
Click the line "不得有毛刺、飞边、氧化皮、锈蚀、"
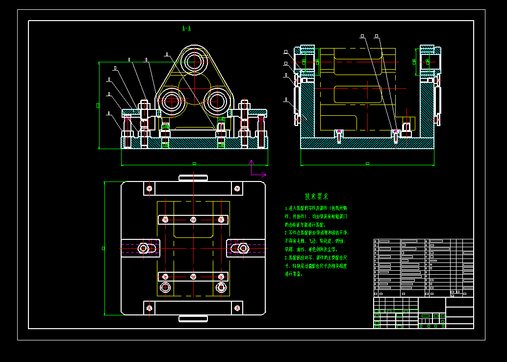coord(316,241)
